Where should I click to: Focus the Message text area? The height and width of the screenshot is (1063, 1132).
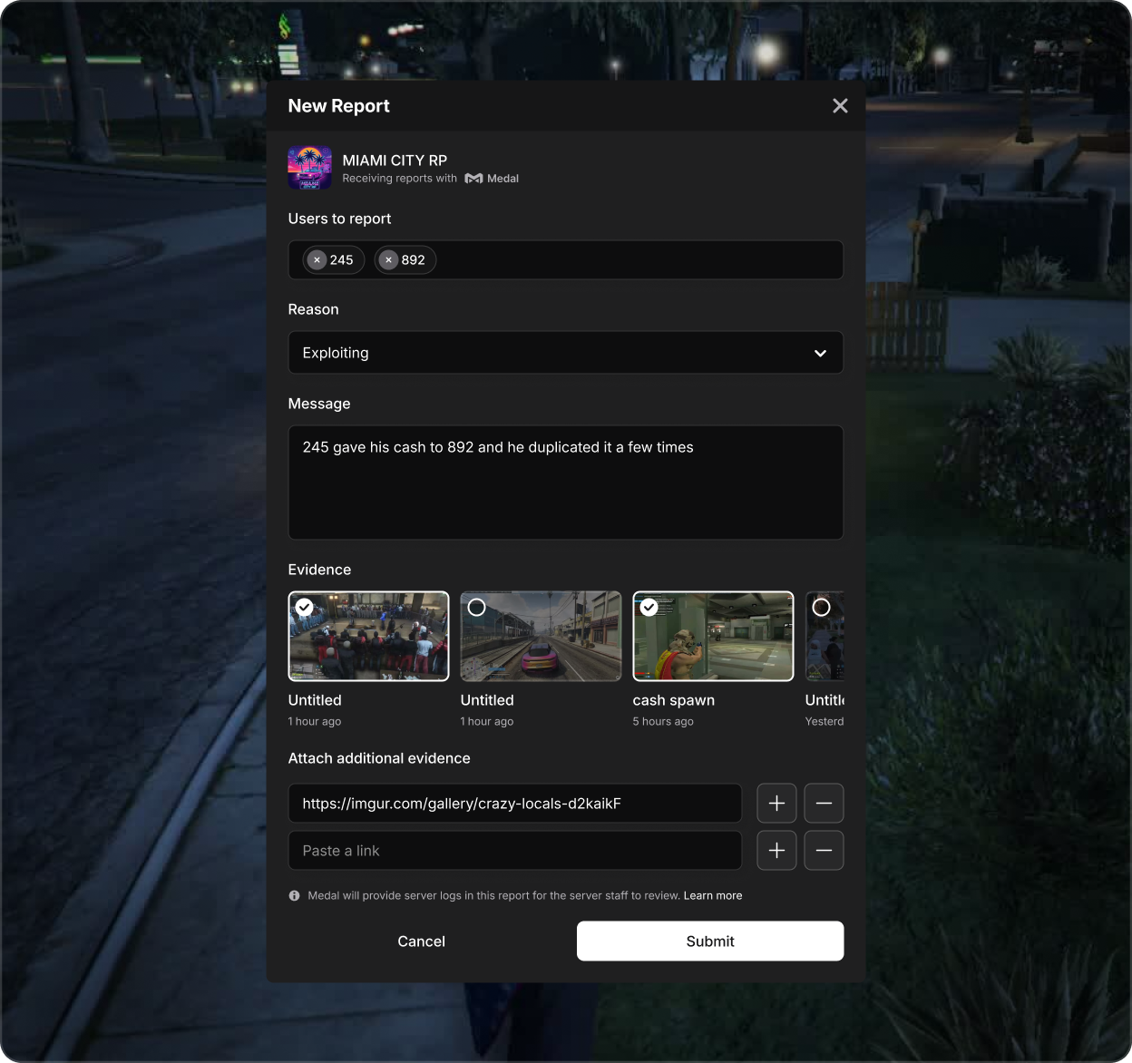[566, 483]
